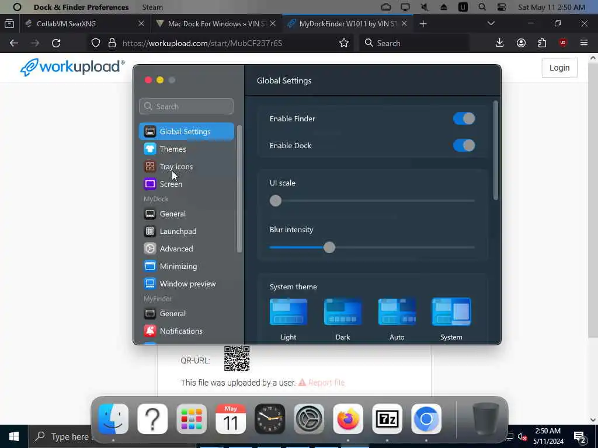Switch to MyDockFinder W1011 tab
Viewport: 598px width, 448px height.
tap(348, 23)
